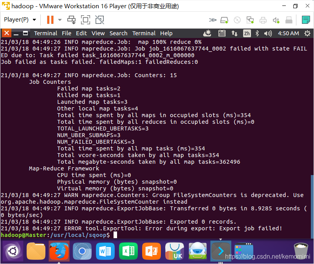This screenshot has height=264, width=314.
Task: Open the calendar icon in the top bar
Action: click(x=222, y=33)
